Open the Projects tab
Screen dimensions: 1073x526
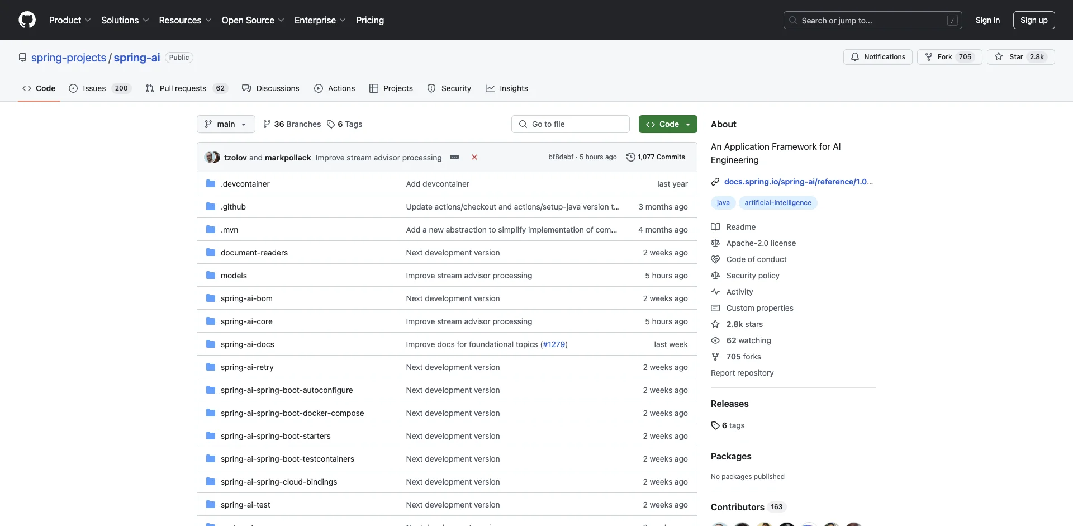391,88
